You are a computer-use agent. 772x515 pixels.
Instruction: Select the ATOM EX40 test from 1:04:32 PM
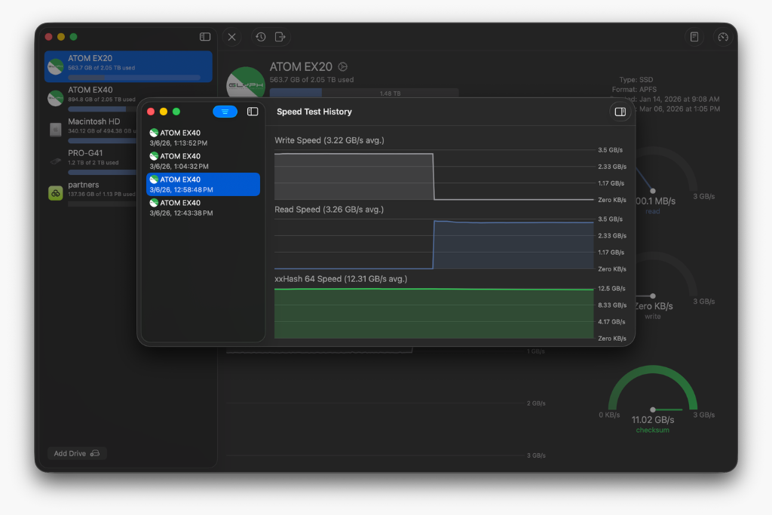[x=202, y=161]
